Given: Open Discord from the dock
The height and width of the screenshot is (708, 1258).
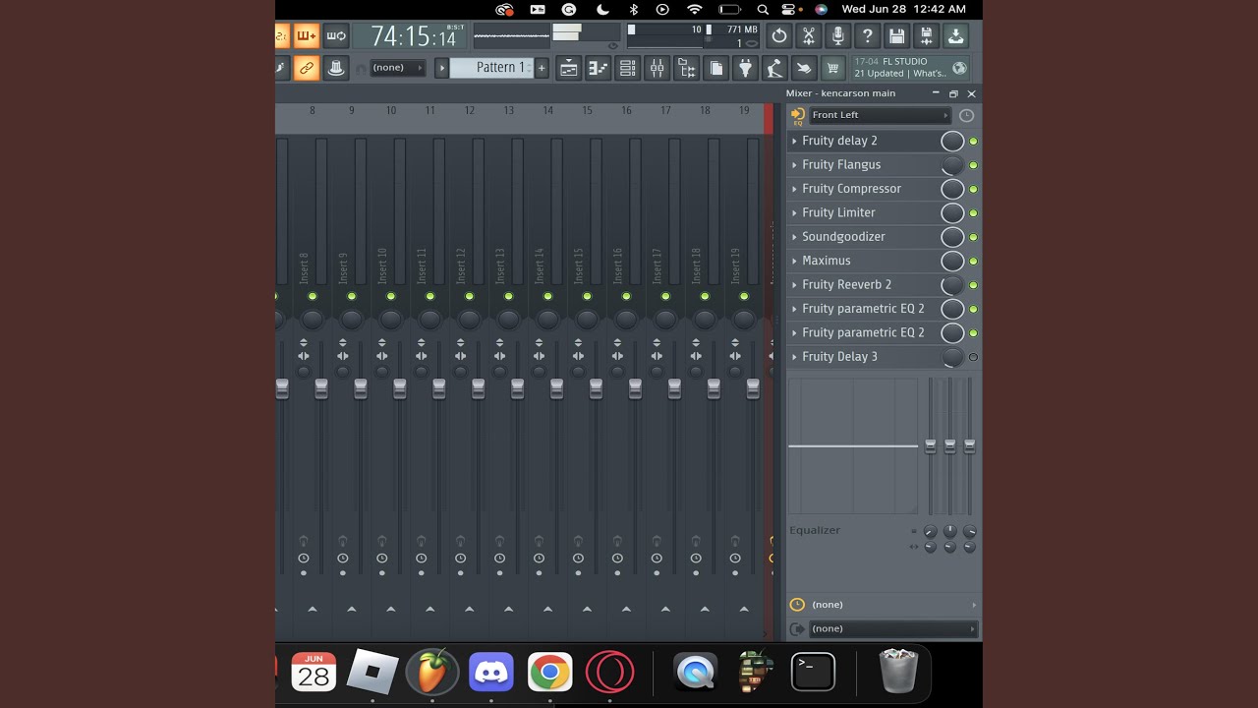Looking at the screenshot, I should click(x=490, y=673).
